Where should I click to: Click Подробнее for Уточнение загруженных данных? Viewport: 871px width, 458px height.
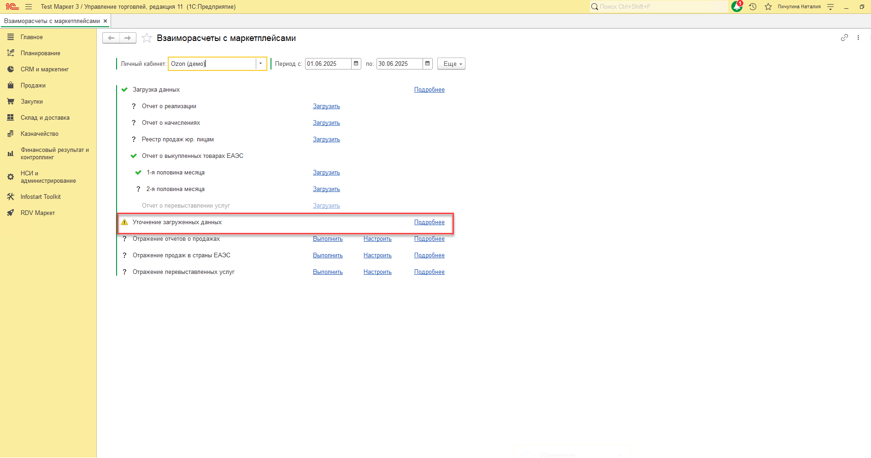[429, 222]
